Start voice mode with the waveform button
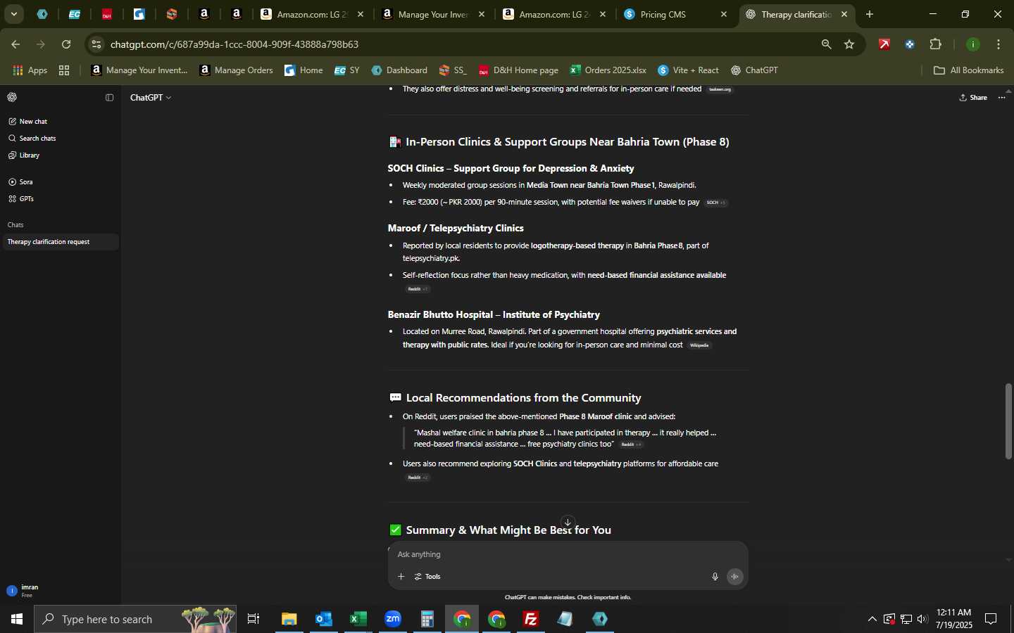 735,577
